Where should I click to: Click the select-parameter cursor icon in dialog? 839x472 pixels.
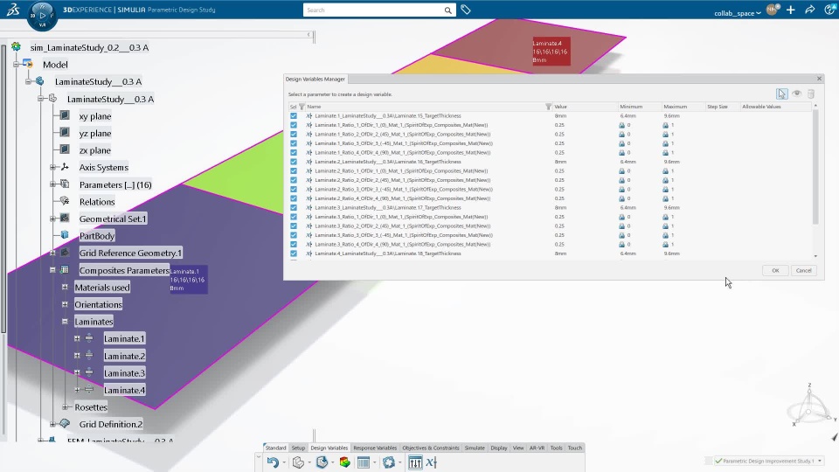(782, 94)
